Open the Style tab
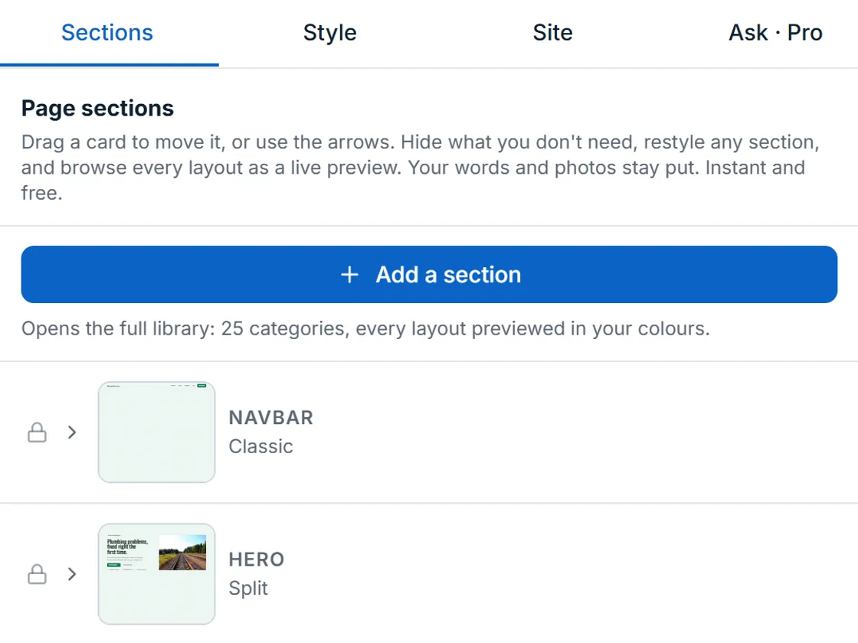Image resolution: width=858 pixels, height=643 pixels. pos(330,33)
